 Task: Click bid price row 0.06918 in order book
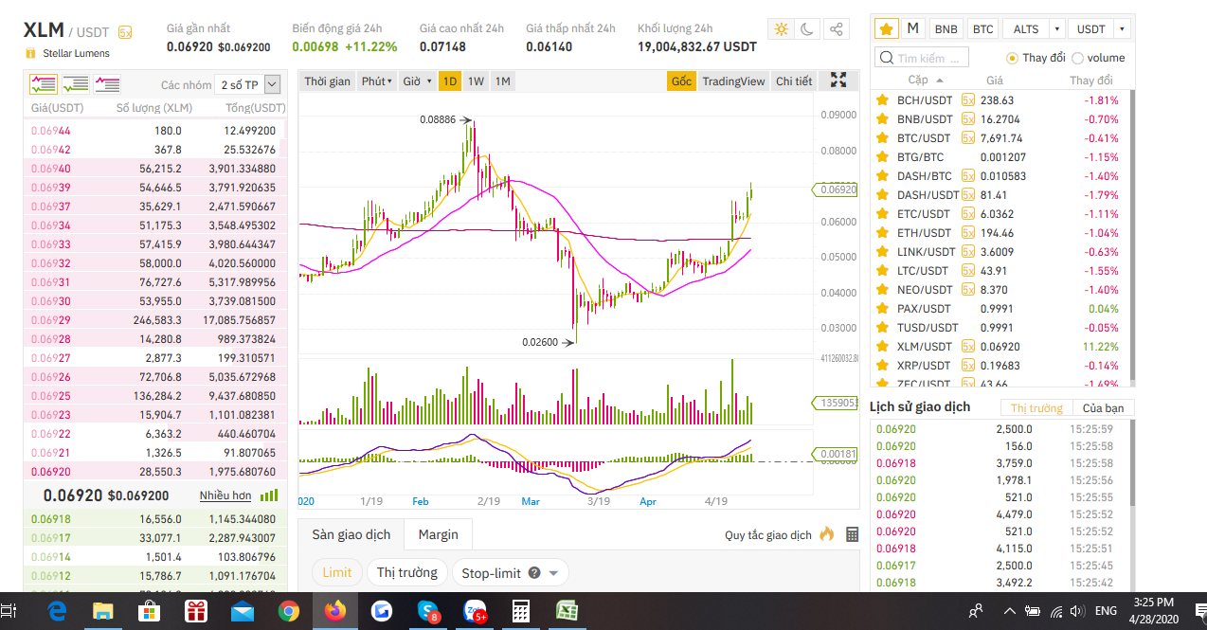pos(154,519)
